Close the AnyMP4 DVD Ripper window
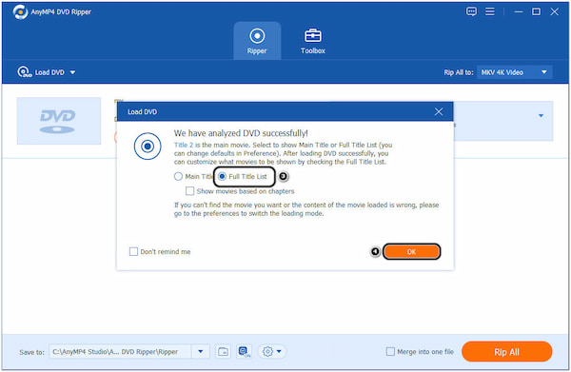The image size is (571, 372). click(x=554, y=11)
